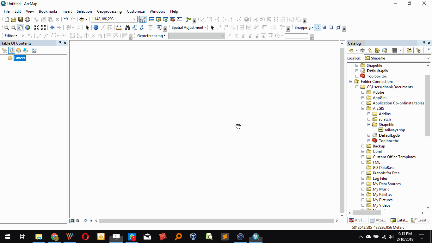Click the Search window icon
The image size is (432, 243).
tap(166, 19)
